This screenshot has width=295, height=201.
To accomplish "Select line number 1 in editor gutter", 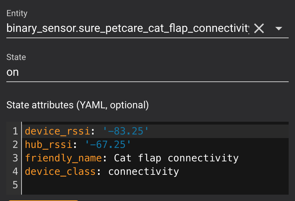I will 15,131.
